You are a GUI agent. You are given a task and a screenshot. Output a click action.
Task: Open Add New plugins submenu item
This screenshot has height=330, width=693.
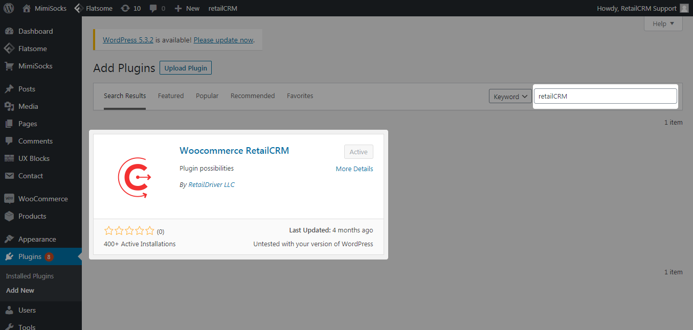20,290
